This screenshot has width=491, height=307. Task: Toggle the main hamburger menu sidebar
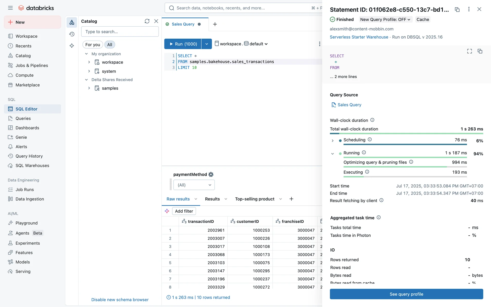click(10, 8)
